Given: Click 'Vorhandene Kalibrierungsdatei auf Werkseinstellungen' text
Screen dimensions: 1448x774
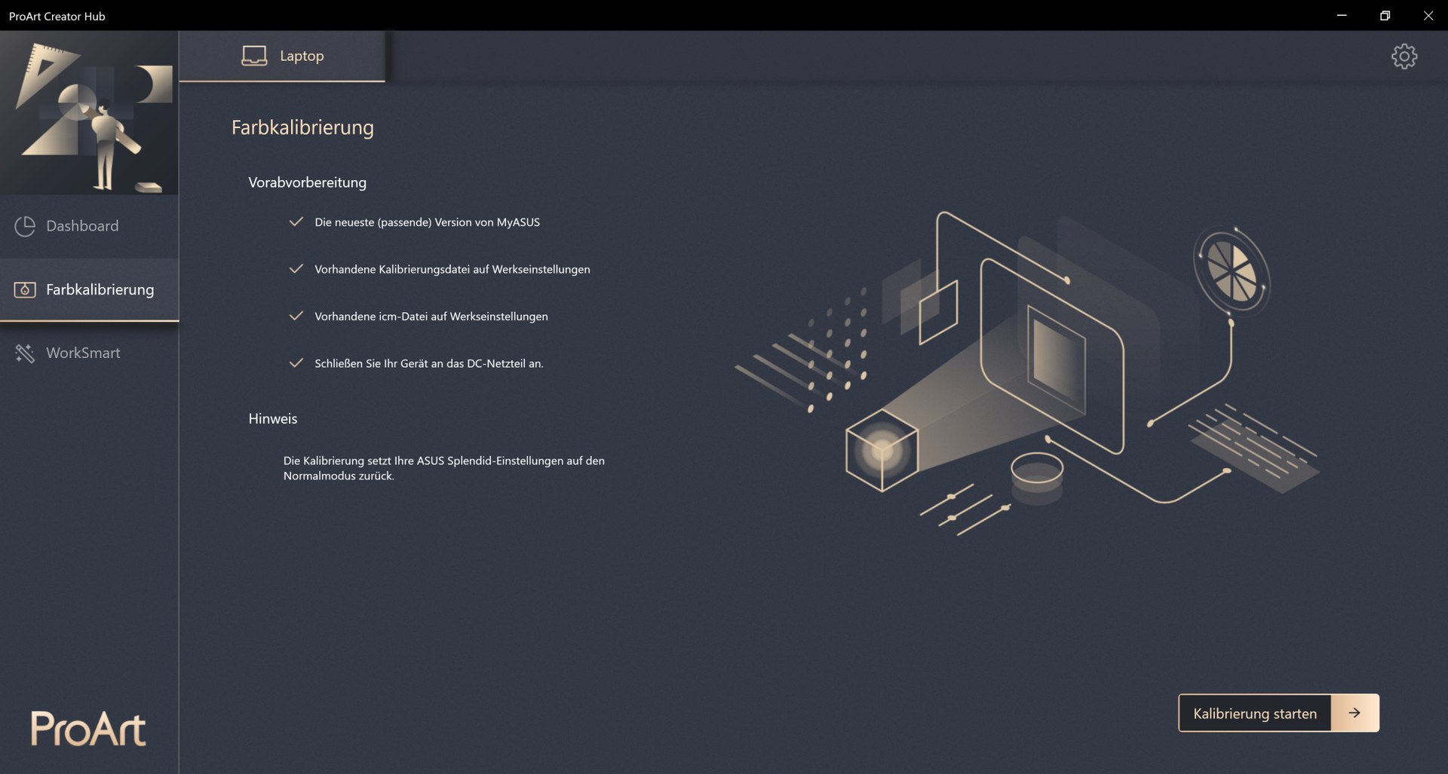Looking at the screenshot, I should (452, 269).
